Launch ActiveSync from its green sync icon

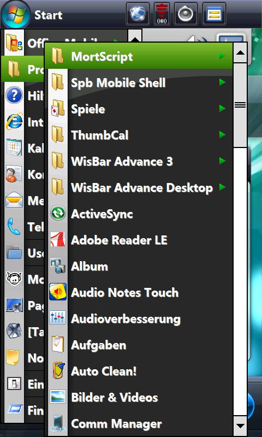coord(58,214)
